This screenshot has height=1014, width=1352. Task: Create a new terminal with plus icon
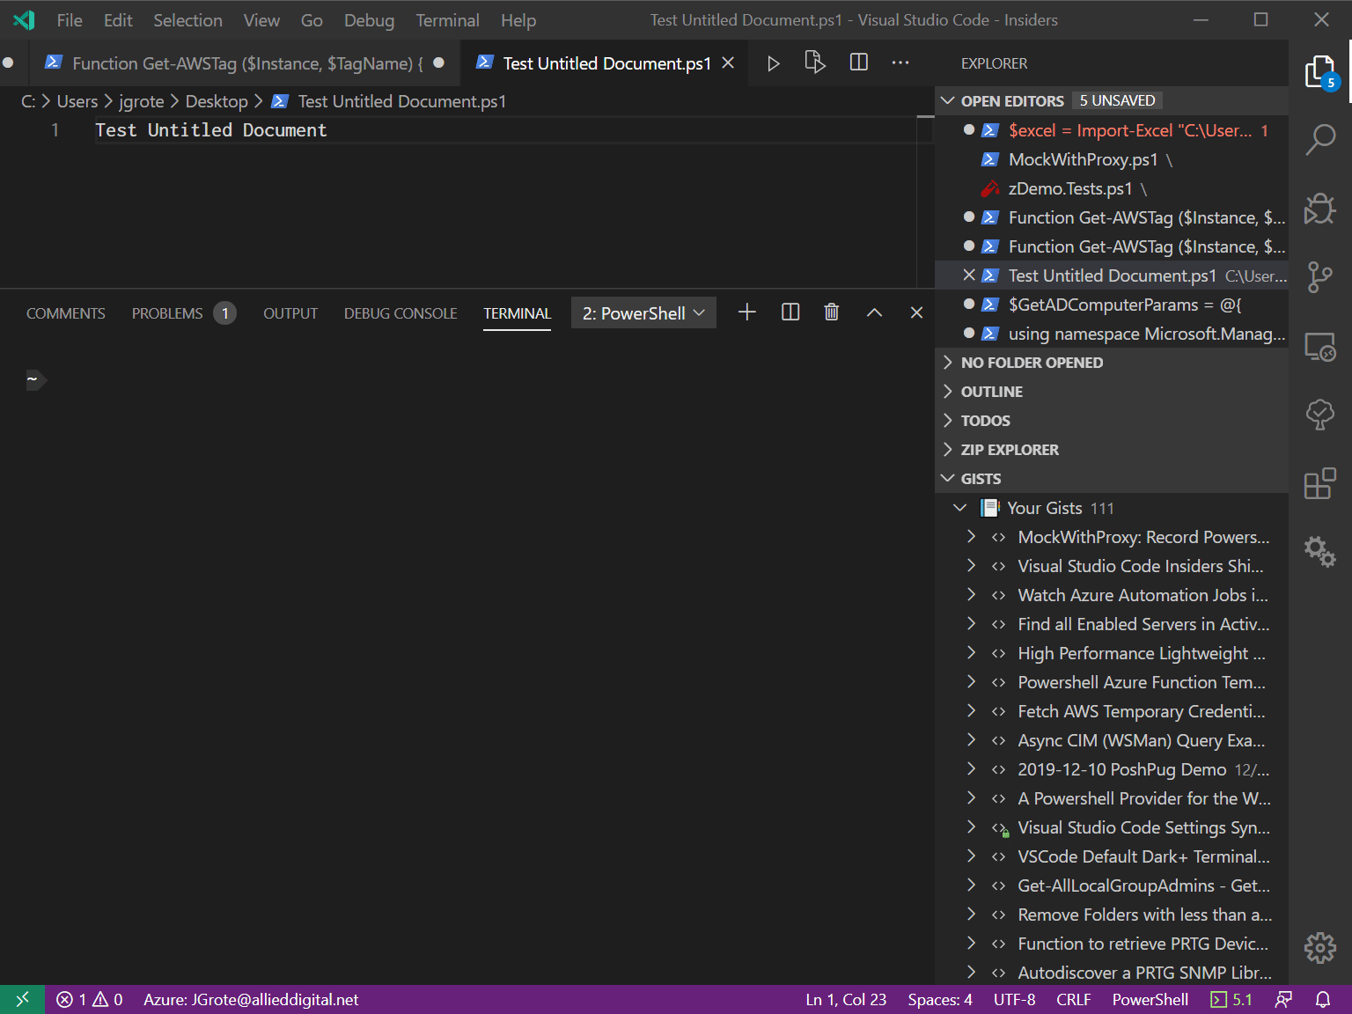click(746, 312)
